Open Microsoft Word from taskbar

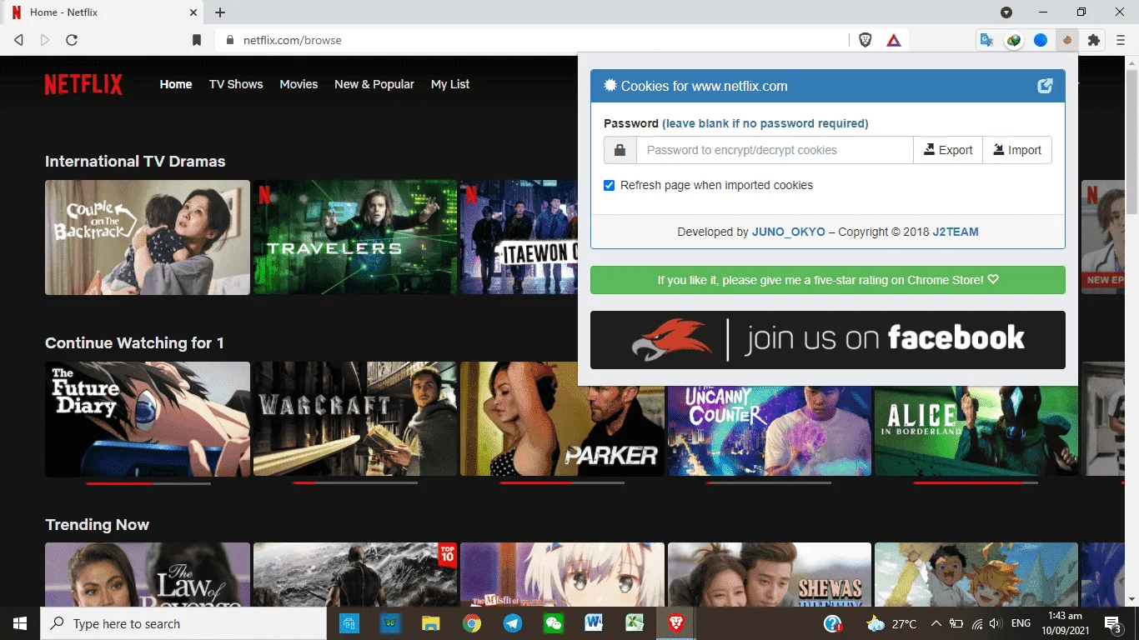595,623
